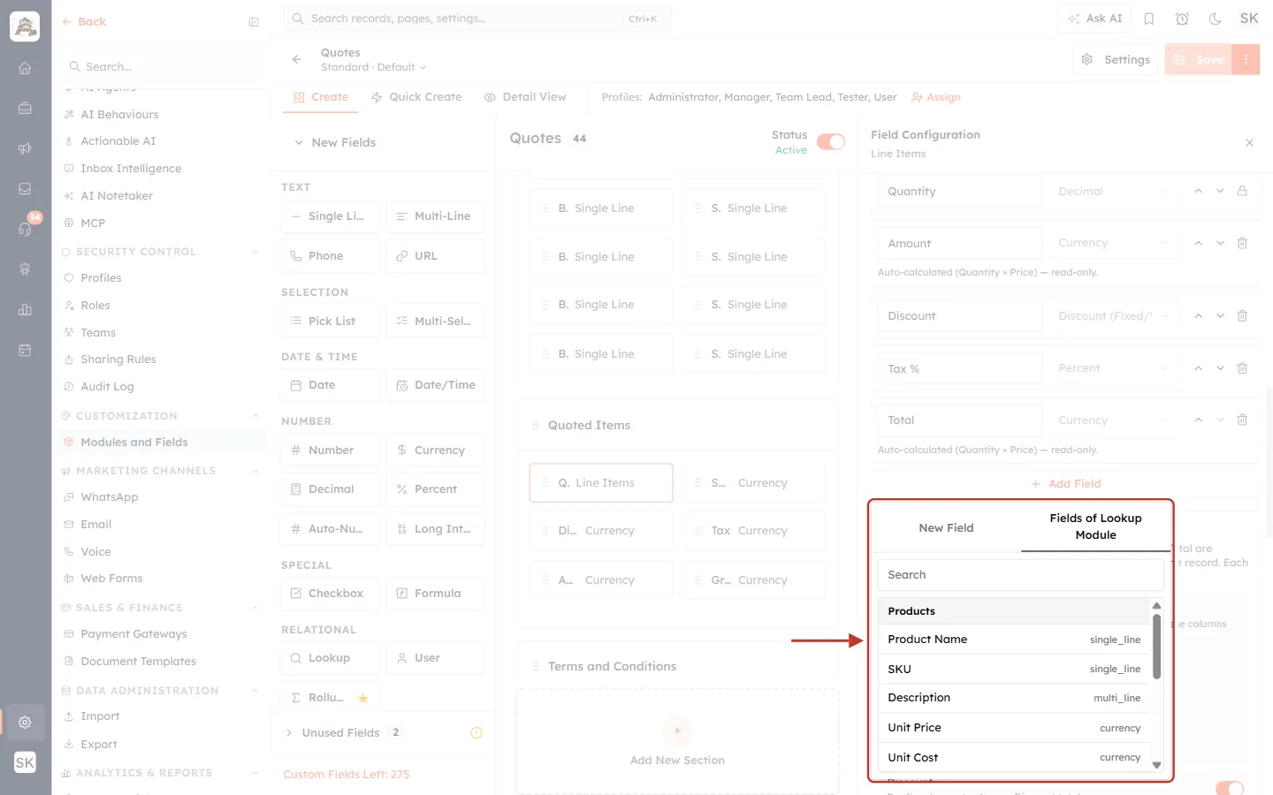Select Fields of Lookup Module tab

coord(1095,526)
